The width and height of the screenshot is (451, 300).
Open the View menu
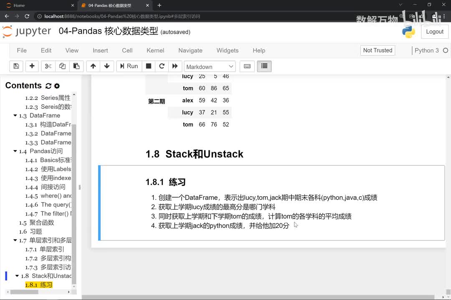(x=72, y=50)
